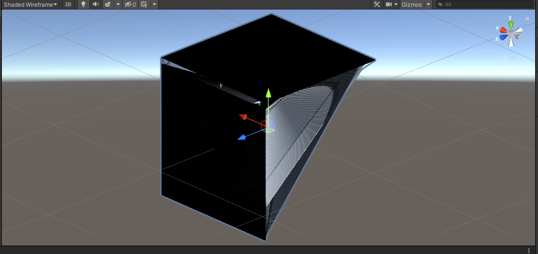Screen dimensions: 538x254
Task: Toggle scene effects like skybox and fog
Action: coord(108,4)
